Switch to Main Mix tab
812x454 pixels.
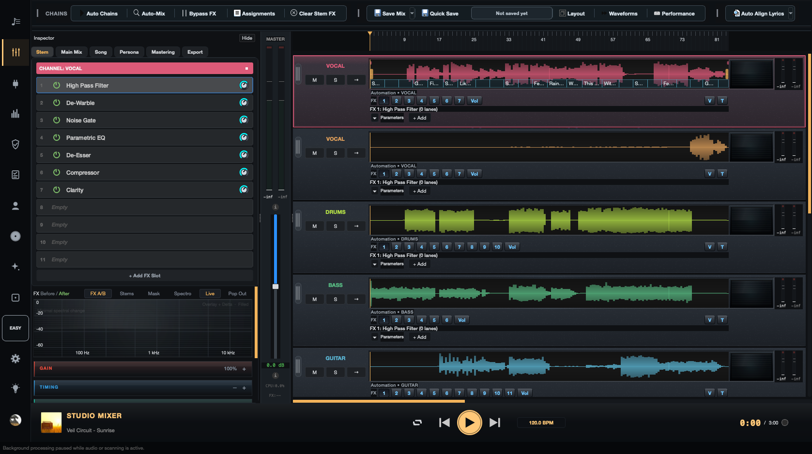click(72, 52)
